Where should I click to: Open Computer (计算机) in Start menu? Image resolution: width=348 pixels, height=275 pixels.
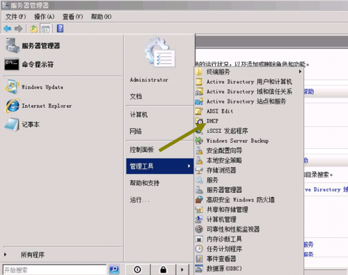click(139, 115)
